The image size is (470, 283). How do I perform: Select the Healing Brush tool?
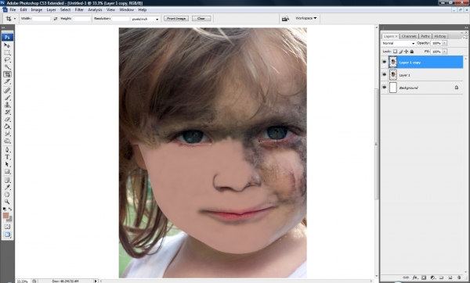point(7,91)
